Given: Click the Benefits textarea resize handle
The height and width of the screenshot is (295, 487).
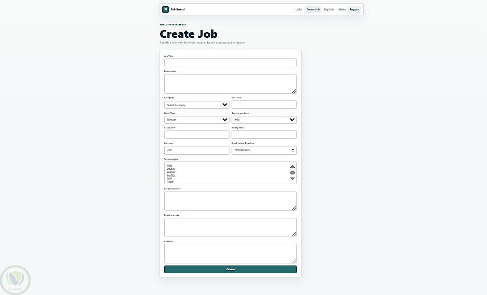Looking at the screenshot, I should pos(294,260).
